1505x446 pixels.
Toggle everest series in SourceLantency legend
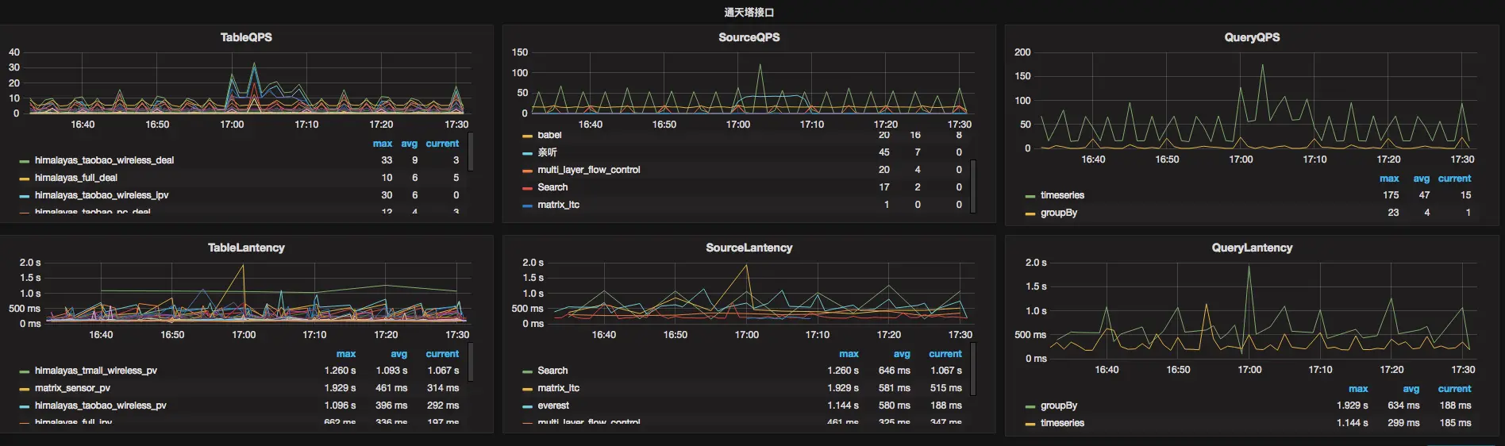552,406
